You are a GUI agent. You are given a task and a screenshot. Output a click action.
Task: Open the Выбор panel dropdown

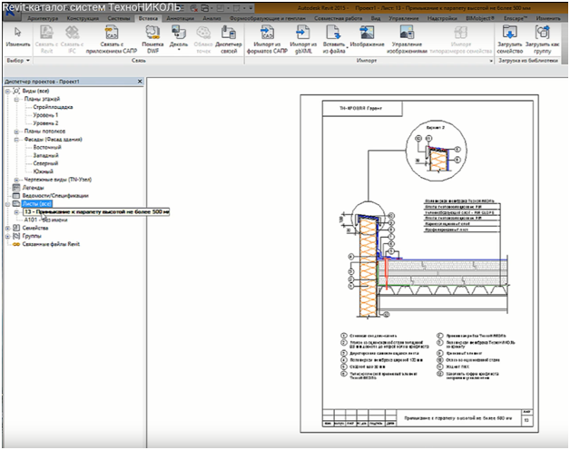[18, 61]
